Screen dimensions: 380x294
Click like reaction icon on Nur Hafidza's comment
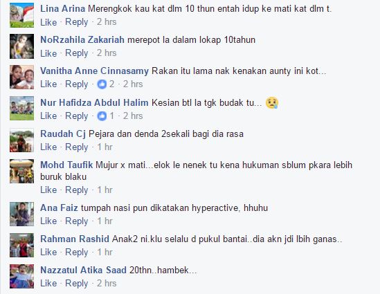point(102,116)
